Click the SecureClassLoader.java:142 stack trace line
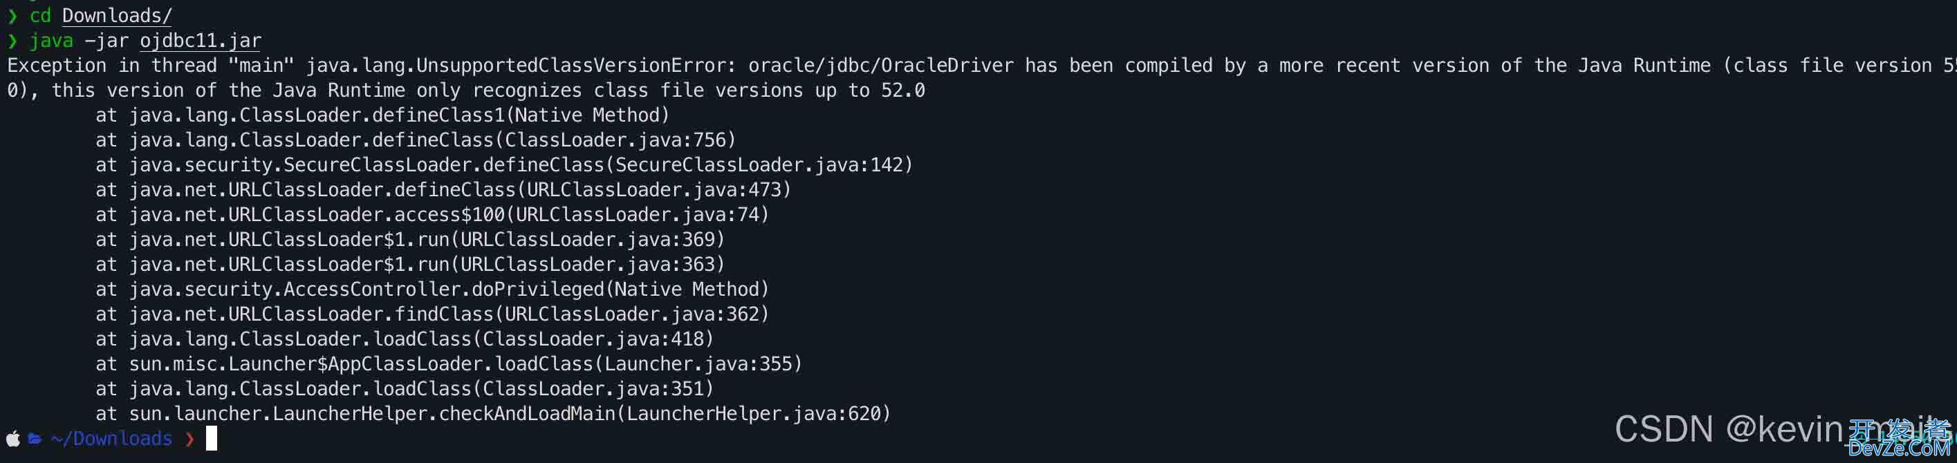 click(x=504, y=164)
